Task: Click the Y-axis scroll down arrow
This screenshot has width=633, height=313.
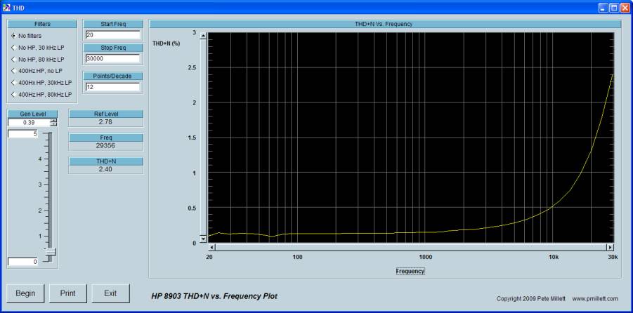Action: pos(204,239)
